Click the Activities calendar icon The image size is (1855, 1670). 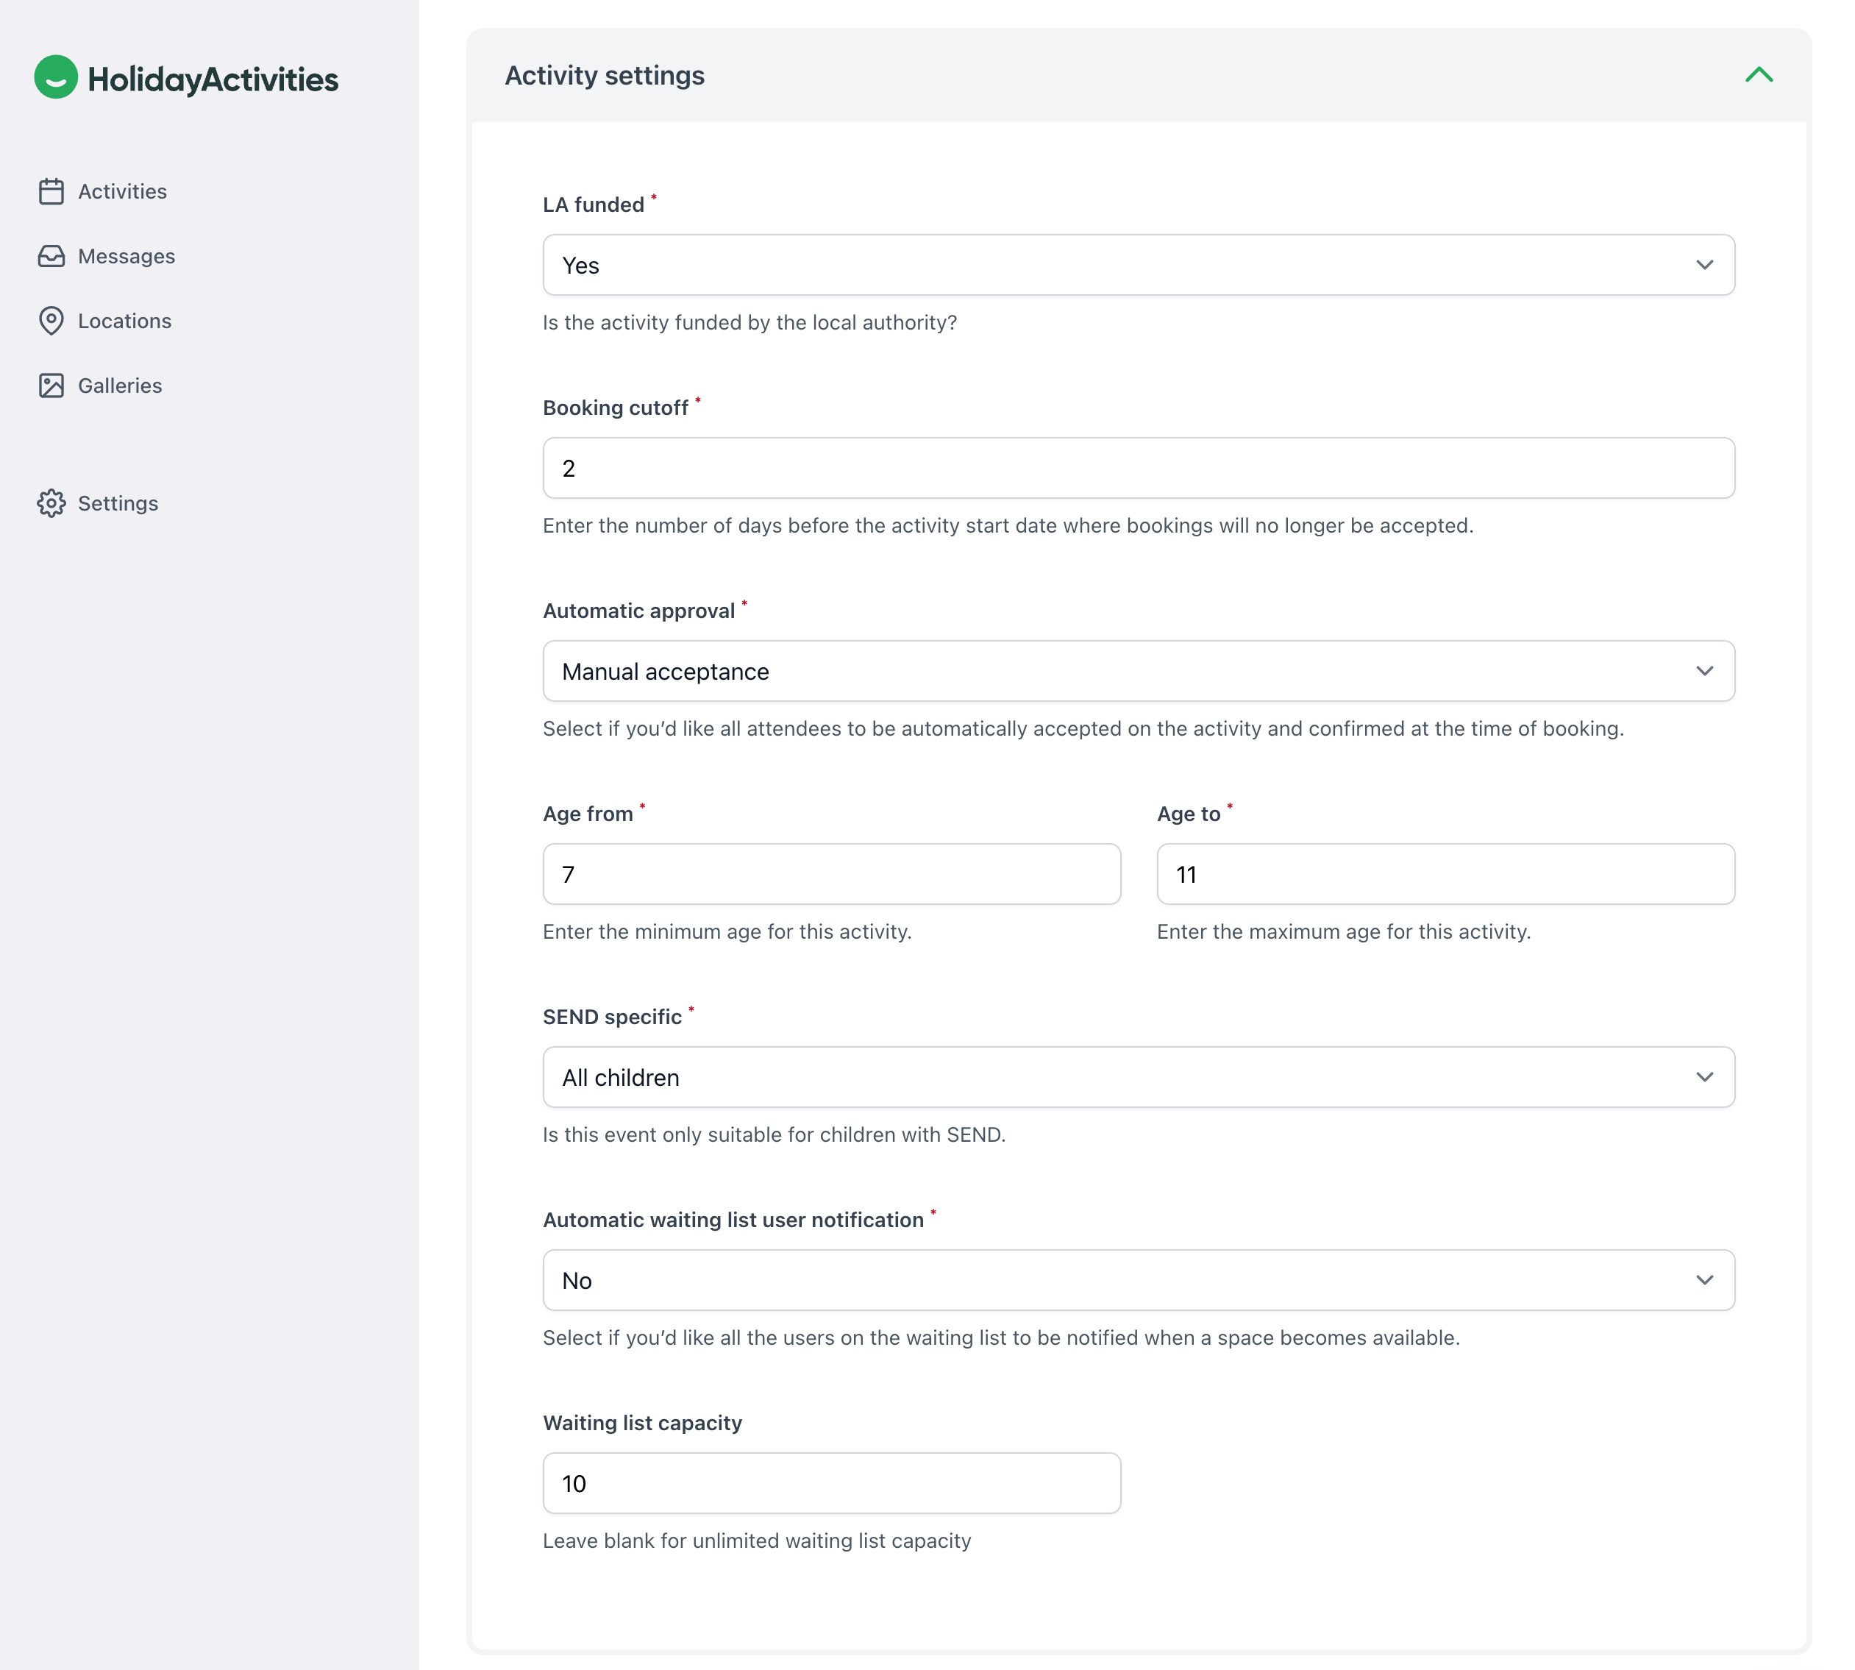51,192
